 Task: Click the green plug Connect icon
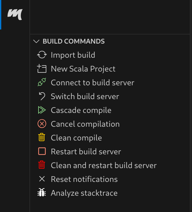(x=42, y=83)
